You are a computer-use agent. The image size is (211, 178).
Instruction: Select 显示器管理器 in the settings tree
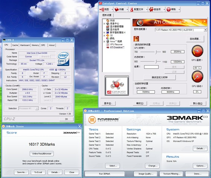coord(117,26)
